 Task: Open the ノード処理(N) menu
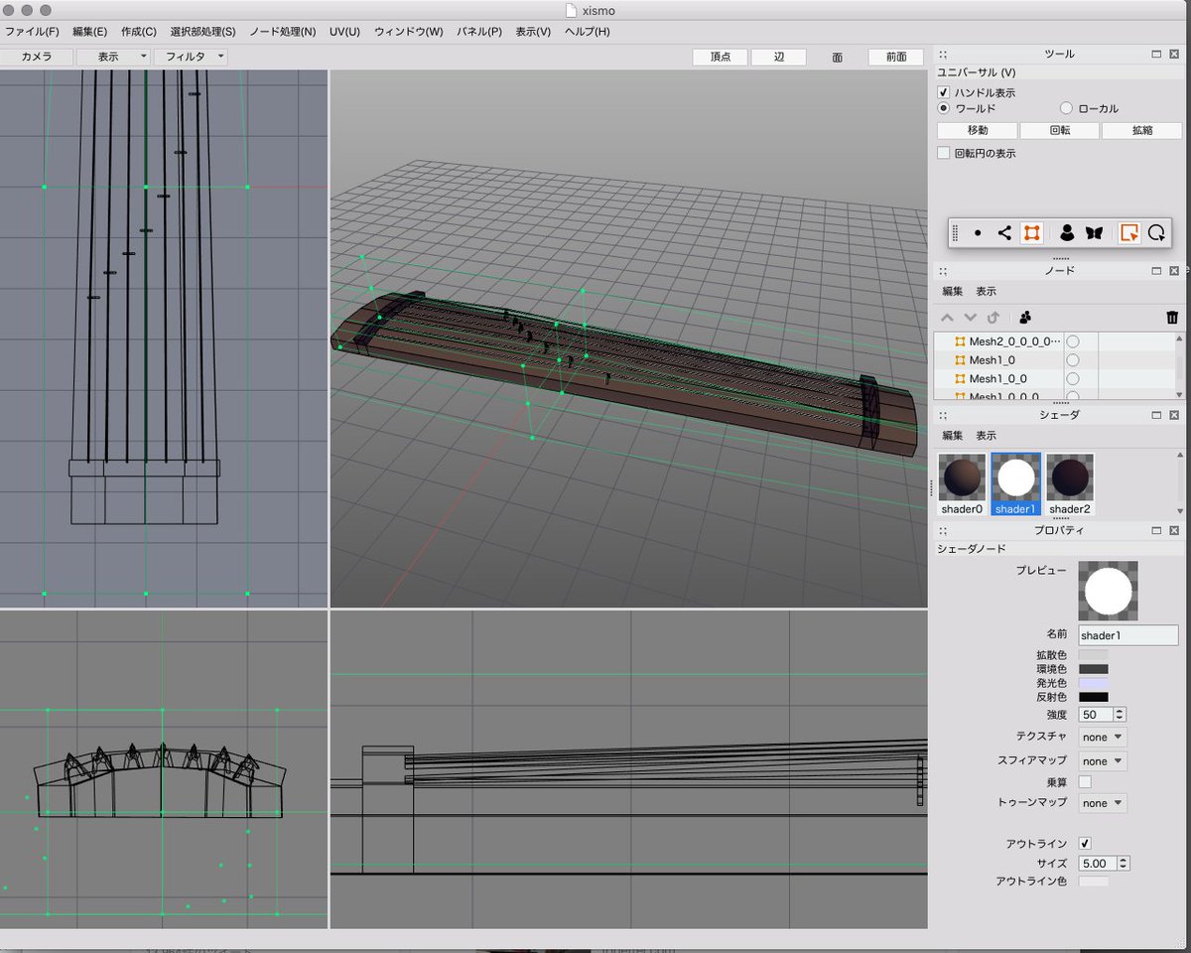(x=282, y=32)
